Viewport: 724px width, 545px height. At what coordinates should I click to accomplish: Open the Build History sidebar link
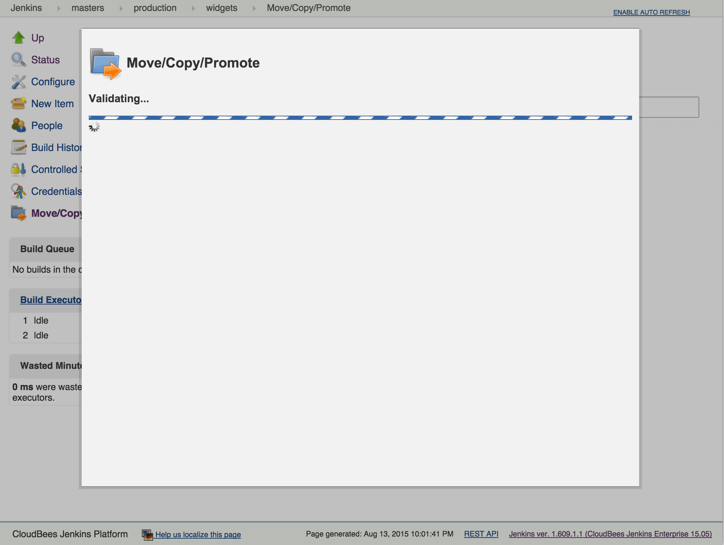(x=56, y=147)
